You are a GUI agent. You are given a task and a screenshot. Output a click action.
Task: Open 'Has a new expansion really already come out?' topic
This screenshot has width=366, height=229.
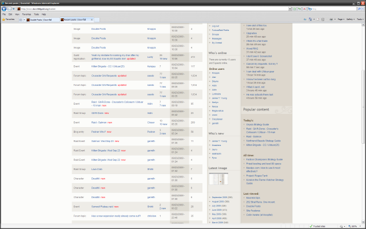pos(116,216)
